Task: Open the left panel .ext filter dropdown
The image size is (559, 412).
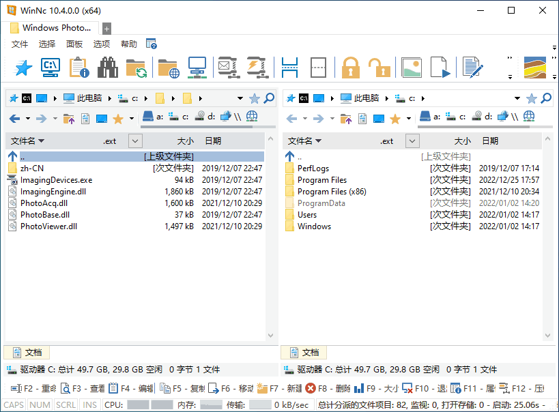Action: click(x=135, y=141)
